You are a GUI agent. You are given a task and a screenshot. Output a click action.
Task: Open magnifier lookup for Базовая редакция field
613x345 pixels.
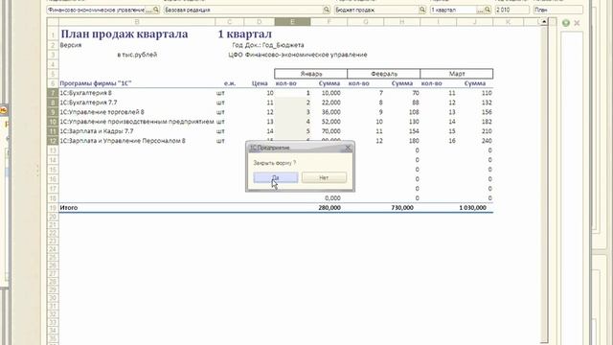[327, 10]
